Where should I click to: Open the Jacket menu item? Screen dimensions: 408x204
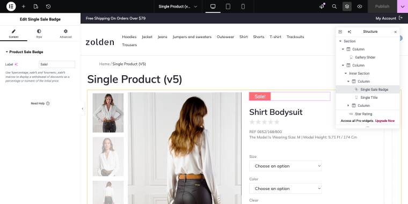coord(147,37)
